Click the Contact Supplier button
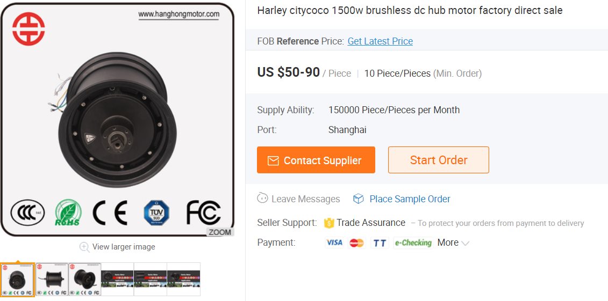Image resolution: width=608 pixels, height=301 pixels. [x=316, y=160]
